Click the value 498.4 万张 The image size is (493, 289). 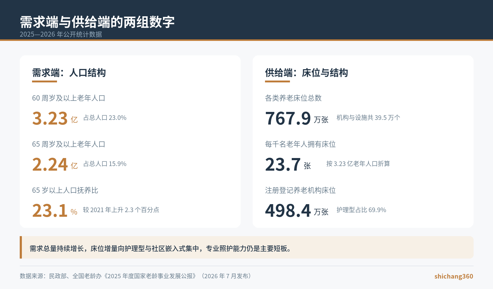[x=297, y=211]
